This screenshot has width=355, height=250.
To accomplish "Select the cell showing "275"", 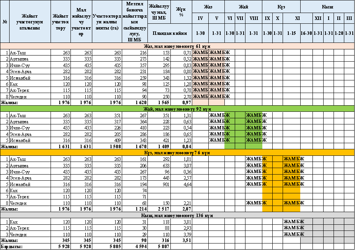I will pos(135,59).
